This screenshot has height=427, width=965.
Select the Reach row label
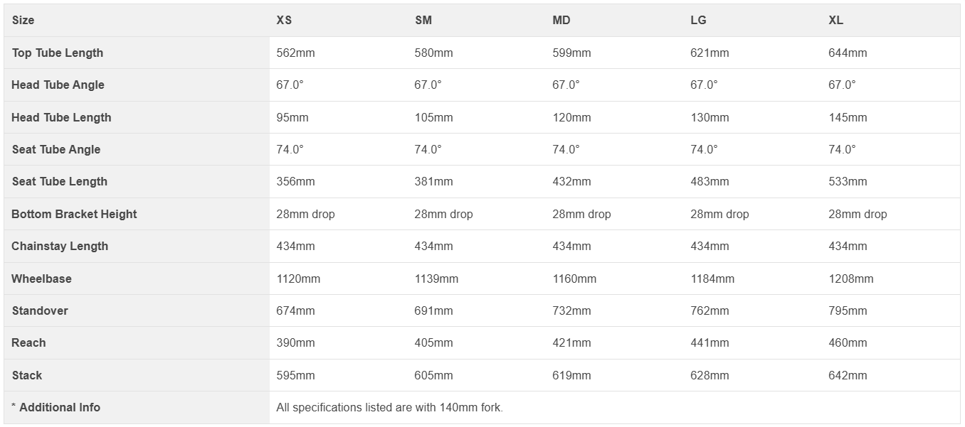[28, 343]
